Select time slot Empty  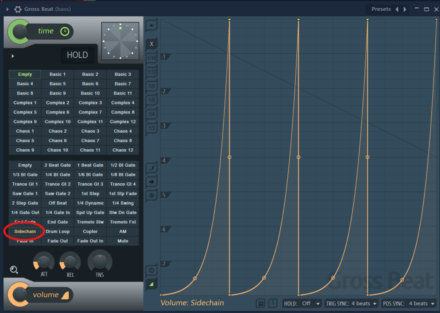(25, 74)
